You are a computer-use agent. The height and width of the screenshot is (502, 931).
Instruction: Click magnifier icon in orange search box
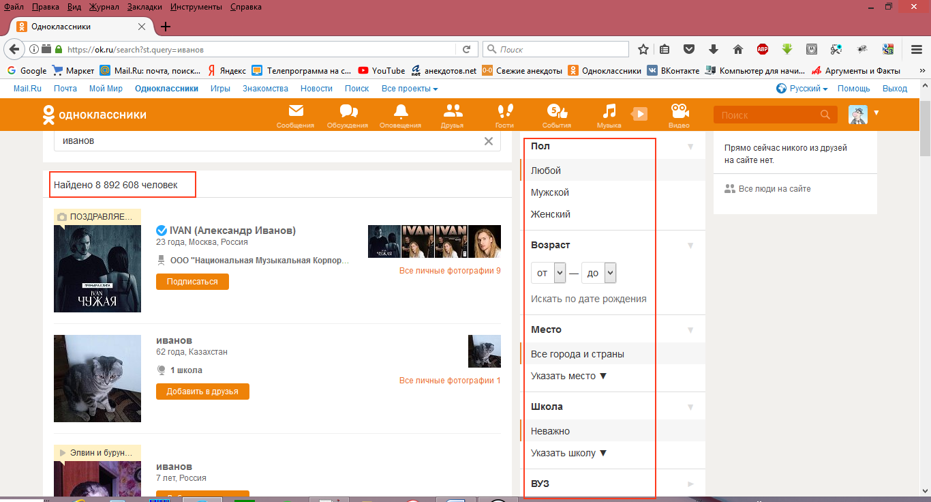click(825, 115)
